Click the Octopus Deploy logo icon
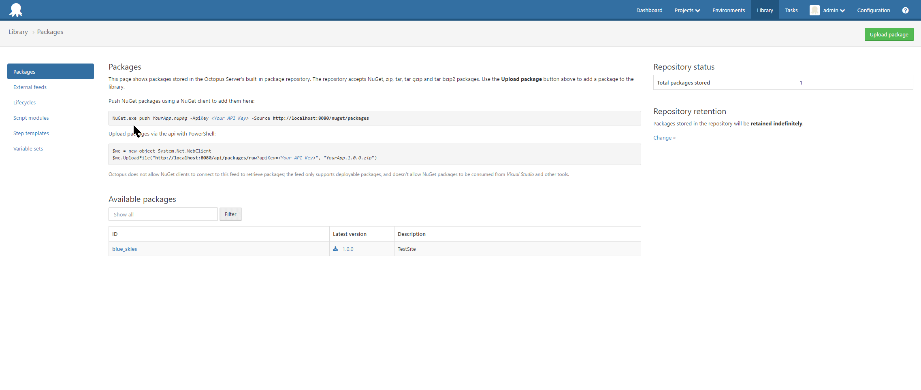 [16, 10]
